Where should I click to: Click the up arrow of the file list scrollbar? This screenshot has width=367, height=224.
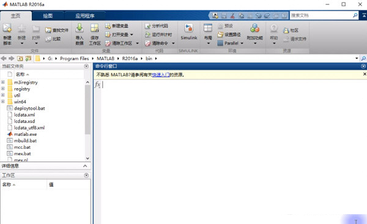tap(87, 82)
